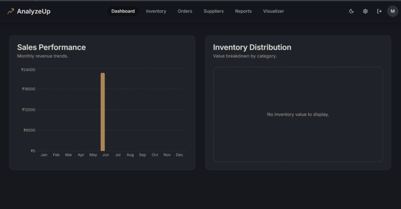The width and height of the screenshot is (401, 209).
Task: Click the ₹24000 axis label
Action: tap(28, 70)
